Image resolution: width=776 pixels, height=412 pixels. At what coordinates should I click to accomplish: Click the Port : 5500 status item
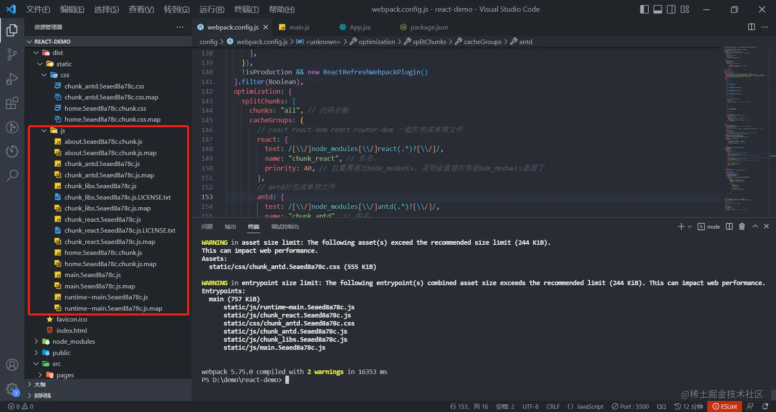pos(631,406)
